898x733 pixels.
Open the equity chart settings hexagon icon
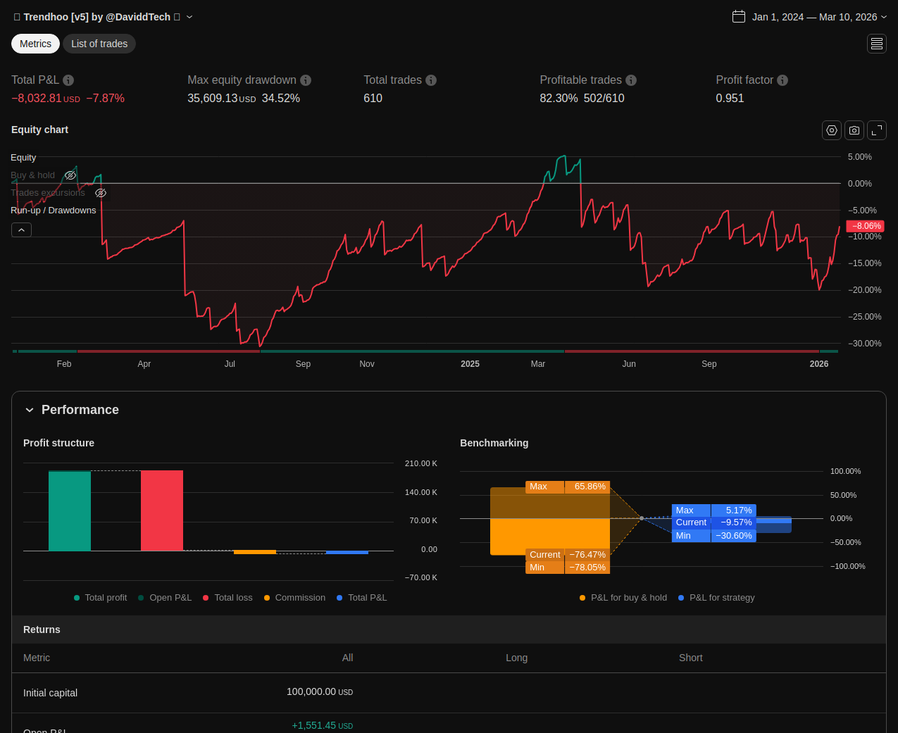pyautogui.click(x=831, y=130)
